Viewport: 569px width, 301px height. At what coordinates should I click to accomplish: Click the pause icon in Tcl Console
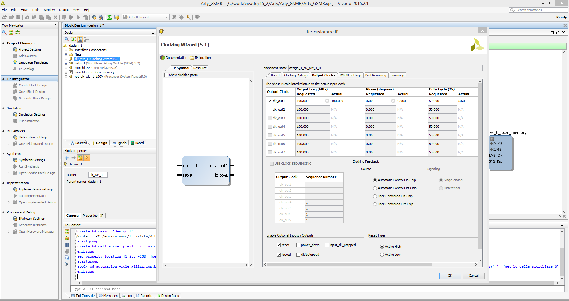(67, 245)
